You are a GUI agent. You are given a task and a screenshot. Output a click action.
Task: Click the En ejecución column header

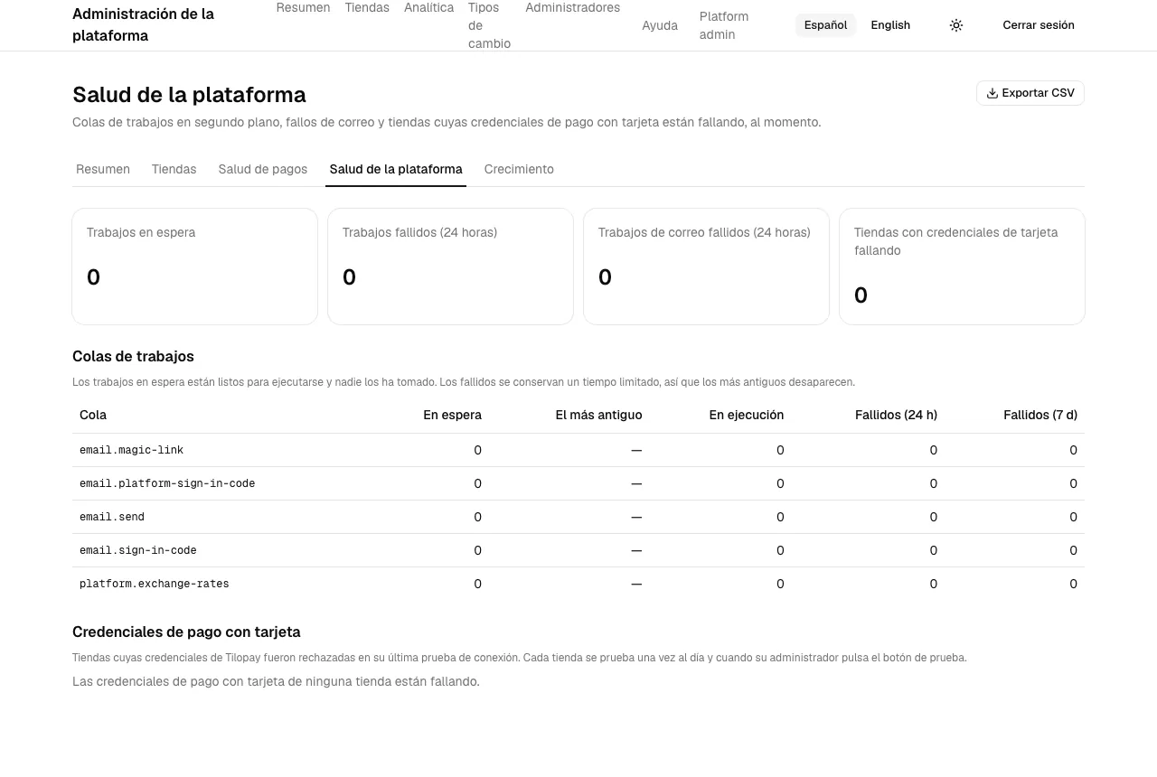[x=746, y=415]
